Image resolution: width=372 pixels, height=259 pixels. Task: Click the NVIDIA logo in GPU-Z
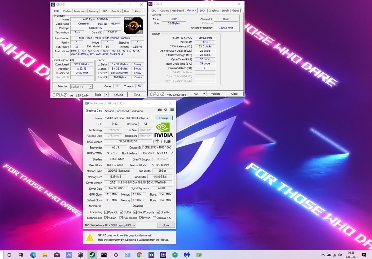163,130
